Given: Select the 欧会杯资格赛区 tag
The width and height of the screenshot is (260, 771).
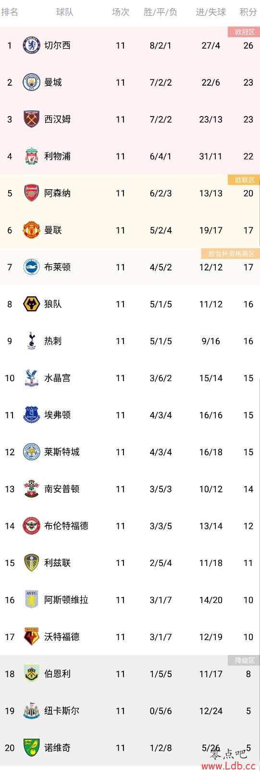Looking at the screenshot, I should pyautogui.click(x=231, y=254).
